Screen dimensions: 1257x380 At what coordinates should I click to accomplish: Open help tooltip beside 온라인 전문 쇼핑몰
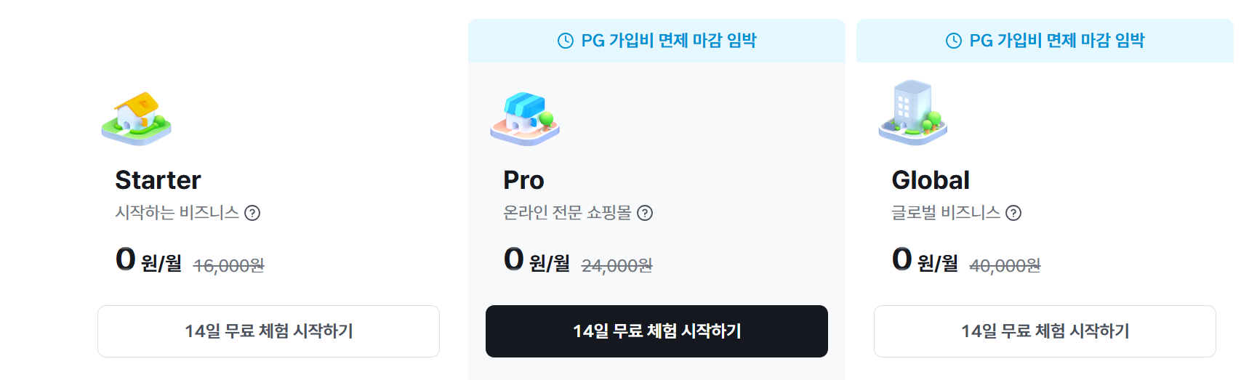pyautogui.click(x=645, y=213)
